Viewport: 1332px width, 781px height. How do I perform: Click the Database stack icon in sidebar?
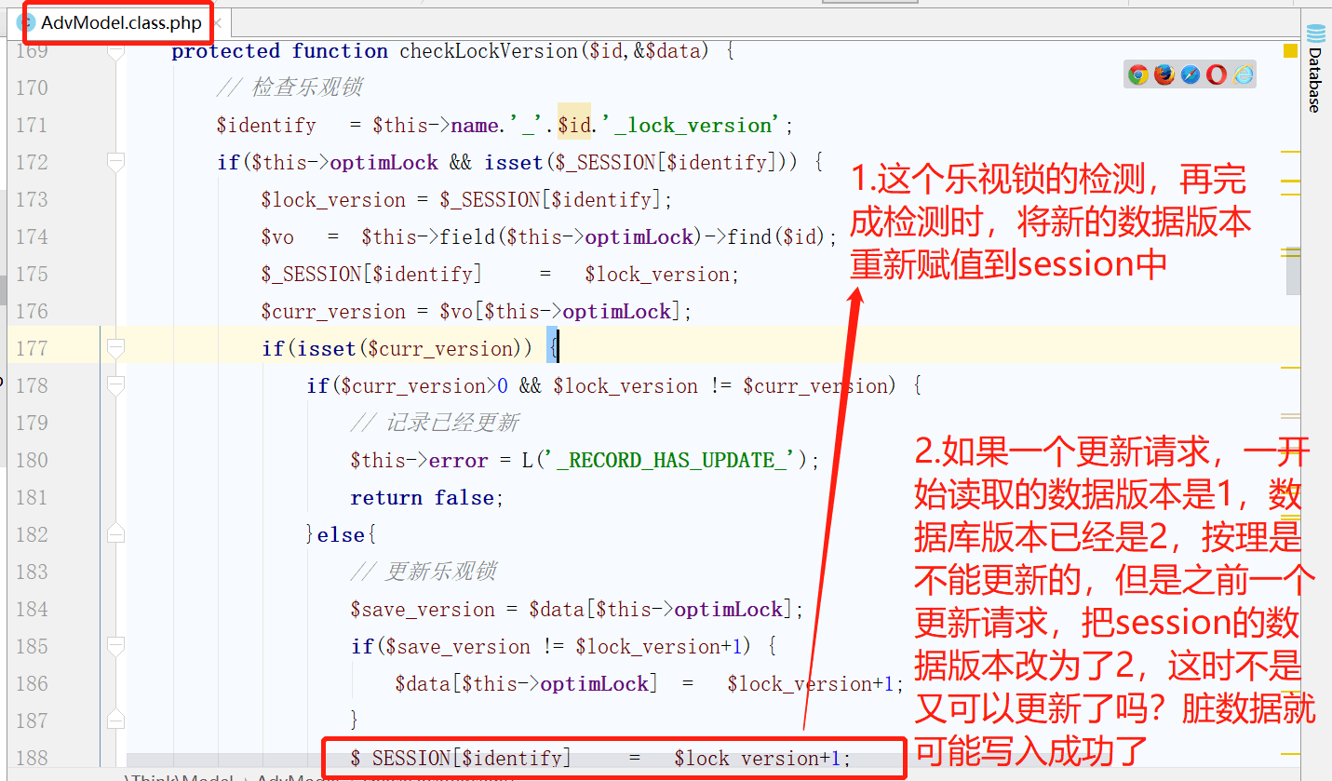point(1316,34)
